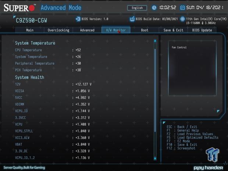
Task: Click the F12 Screenshot hint
Action: [181, 148]
